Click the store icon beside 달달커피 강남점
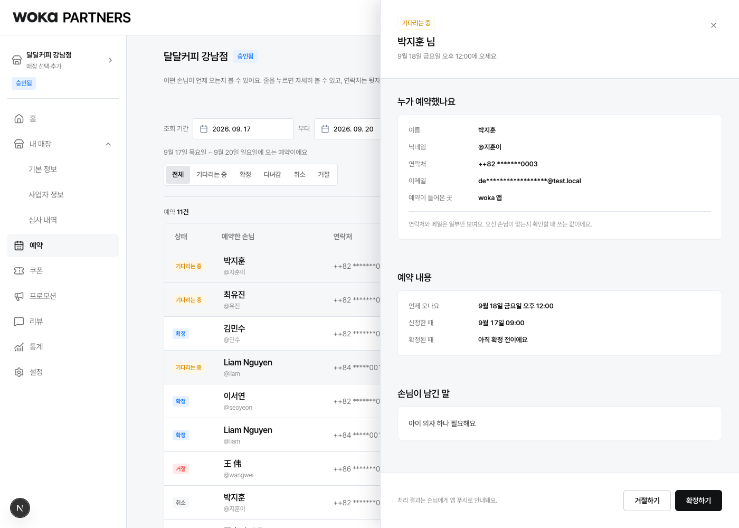This screenshot has height=528, width=739. tap(17, 60)
